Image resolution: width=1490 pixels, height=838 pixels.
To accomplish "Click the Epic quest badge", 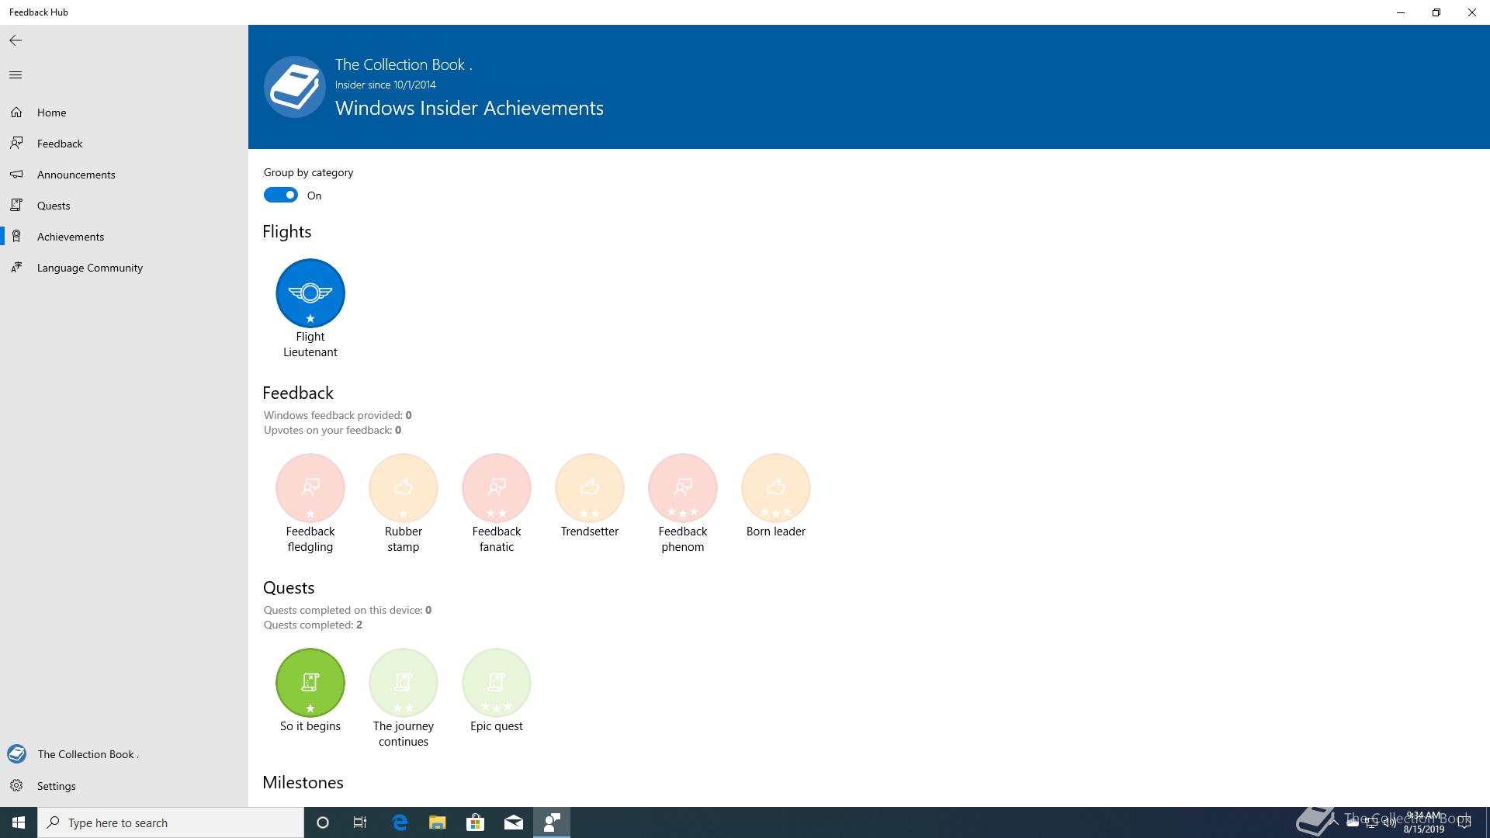I will pyautogui.click(x=497, y=683).
